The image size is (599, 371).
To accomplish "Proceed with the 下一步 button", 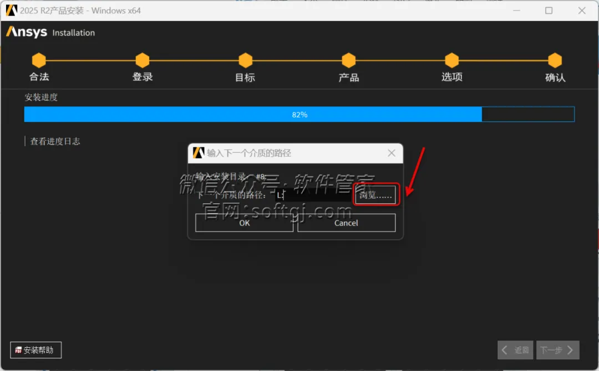I will tap(558, 350).
